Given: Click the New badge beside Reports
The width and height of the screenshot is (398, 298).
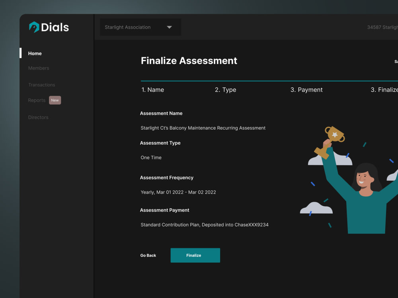Looking at the screenshot, I should (55, 100).
